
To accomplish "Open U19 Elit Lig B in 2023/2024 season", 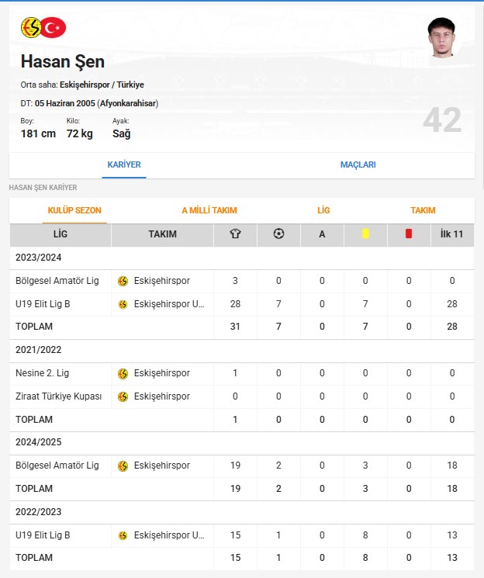I will click(43, 304).
